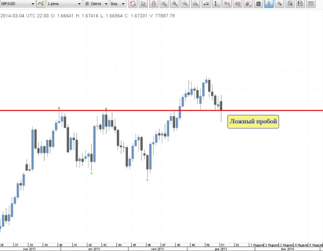The image size is (323, 251).
Task: Click the color theme palette icon
Action: 290,4
